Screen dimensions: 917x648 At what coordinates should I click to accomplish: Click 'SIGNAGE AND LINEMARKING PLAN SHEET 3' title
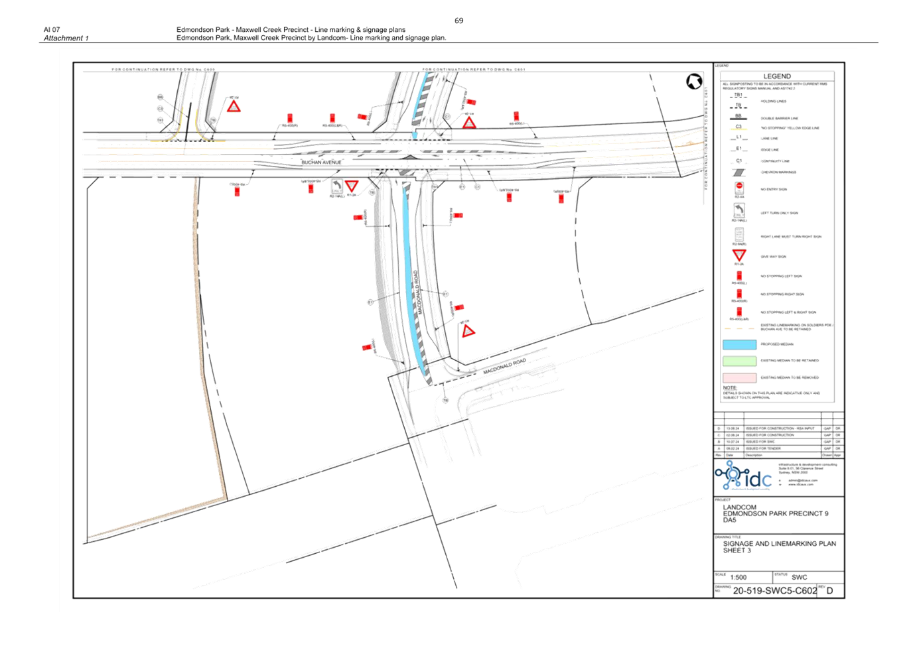click(780, 547)
